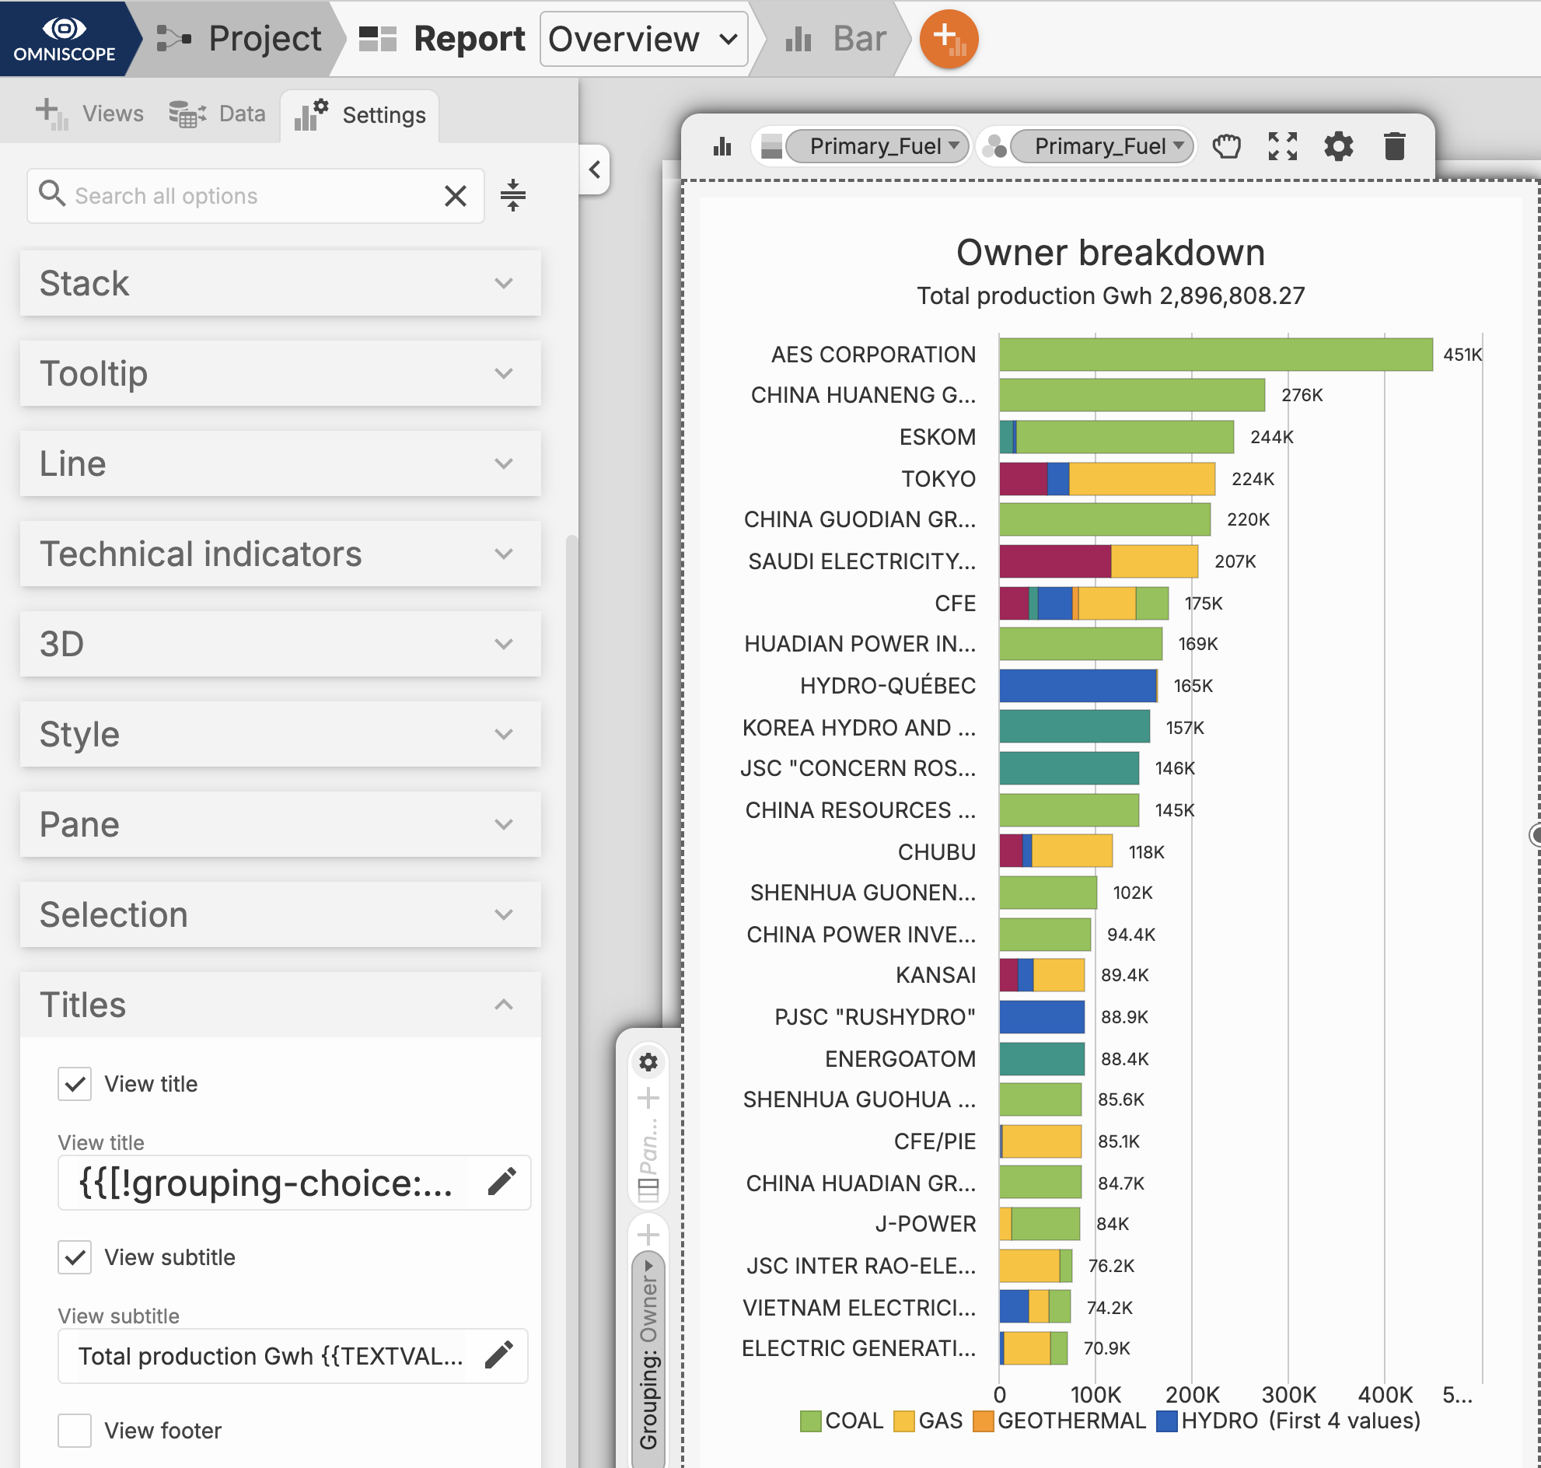Viewport: 1541px width, 1468px height.
Task: Toggle the View subtitle checkbox
Action: [x=75, y=1257]
